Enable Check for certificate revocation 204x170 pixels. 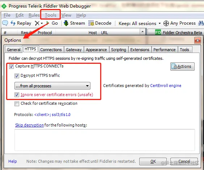pyautogui.click(x=17, y=104)
